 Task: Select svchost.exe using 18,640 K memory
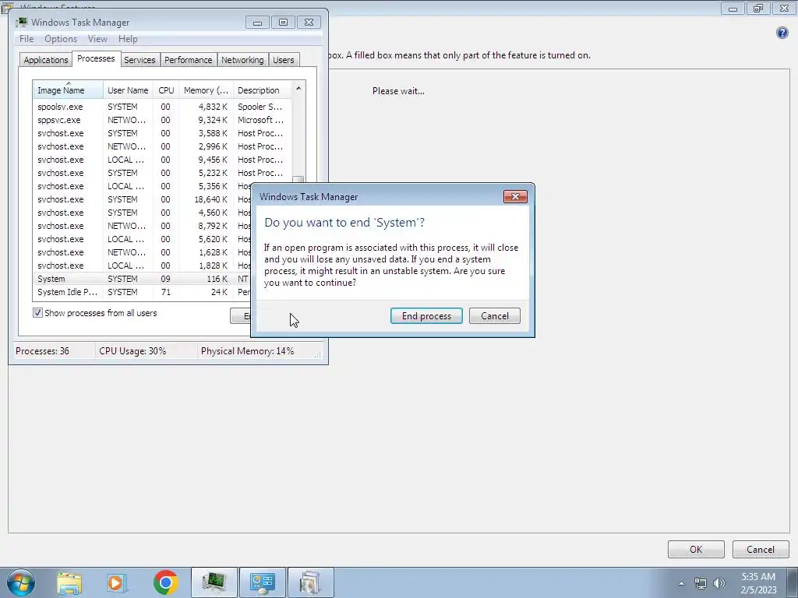(143, 199)
